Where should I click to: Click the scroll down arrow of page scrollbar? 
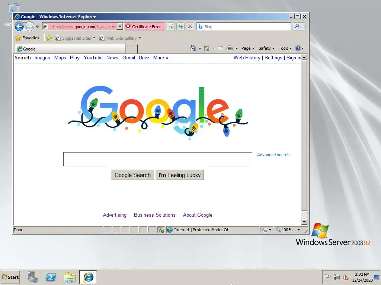point(304,222)
